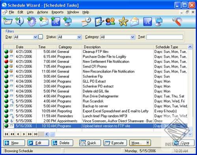Image resolution: width=197 pixels, height=155 pixels.
Task: Select the 'Schenker Ftp' row
Action: coord(95,77)
